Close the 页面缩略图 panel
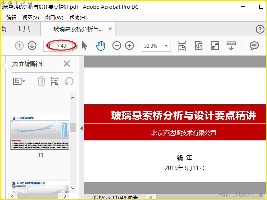 point(67,64)
